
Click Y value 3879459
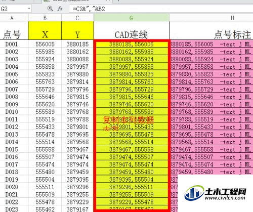77,172
